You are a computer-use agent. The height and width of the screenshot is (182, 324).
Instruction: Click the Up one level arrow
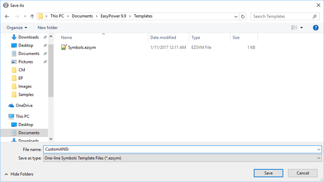(x=32, y=16)
